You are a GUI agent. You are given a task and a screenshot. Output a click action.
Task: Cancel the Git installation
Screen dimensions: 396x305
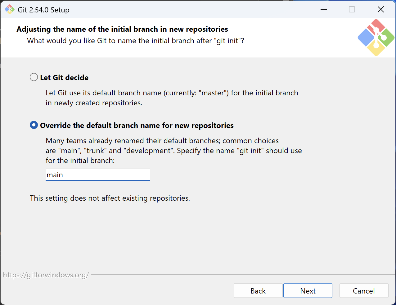(364, 291)
